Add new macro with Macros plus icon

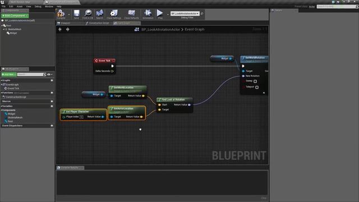tap(52, 101)
